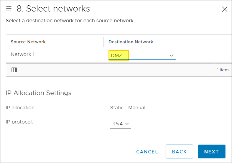The width and height of the screenshot is (232, 163).
Task: Expand the DMZ destination network dropdown
Action: tap(141, 56)
